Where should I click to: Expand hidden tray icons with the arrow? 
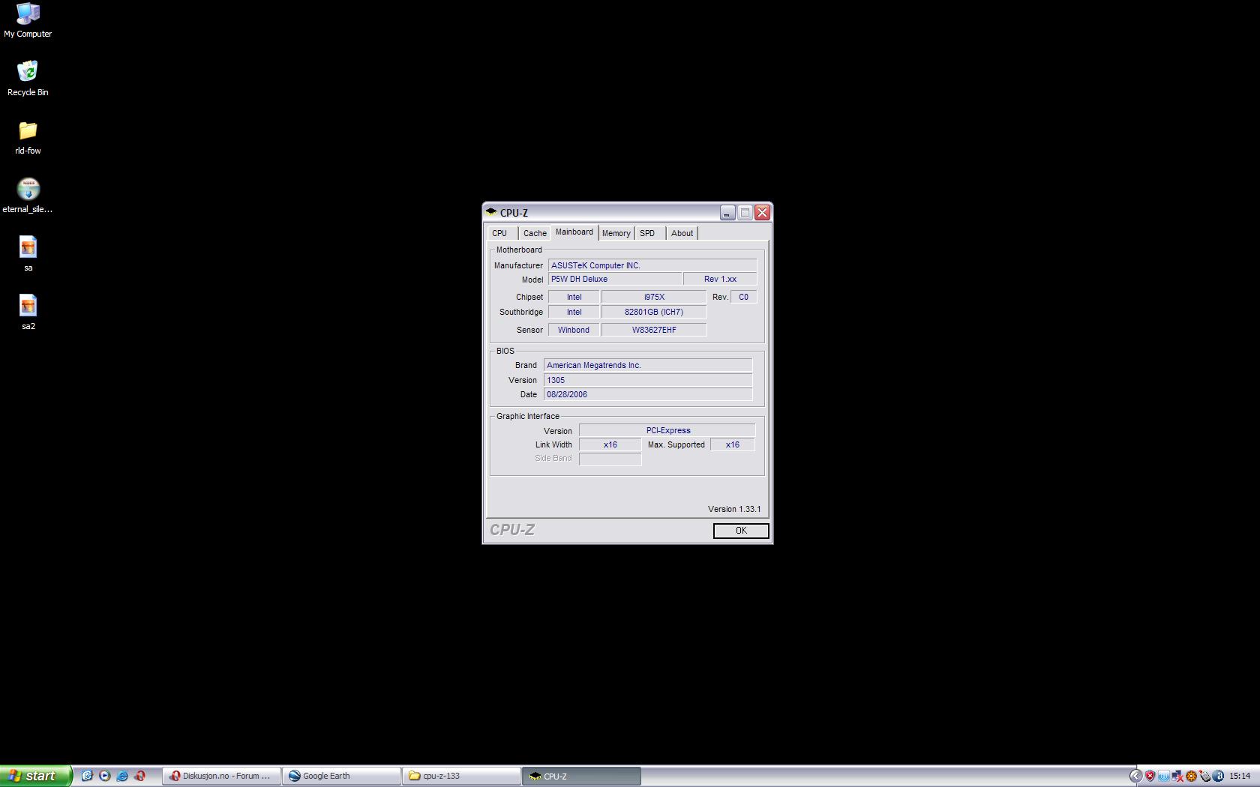coord(1135,776)
